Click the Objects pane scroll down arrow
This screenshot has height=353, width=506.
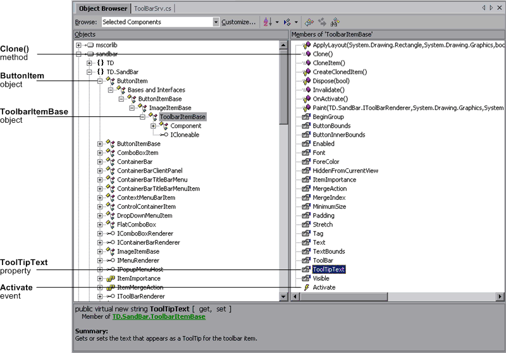tap(283, 297)
